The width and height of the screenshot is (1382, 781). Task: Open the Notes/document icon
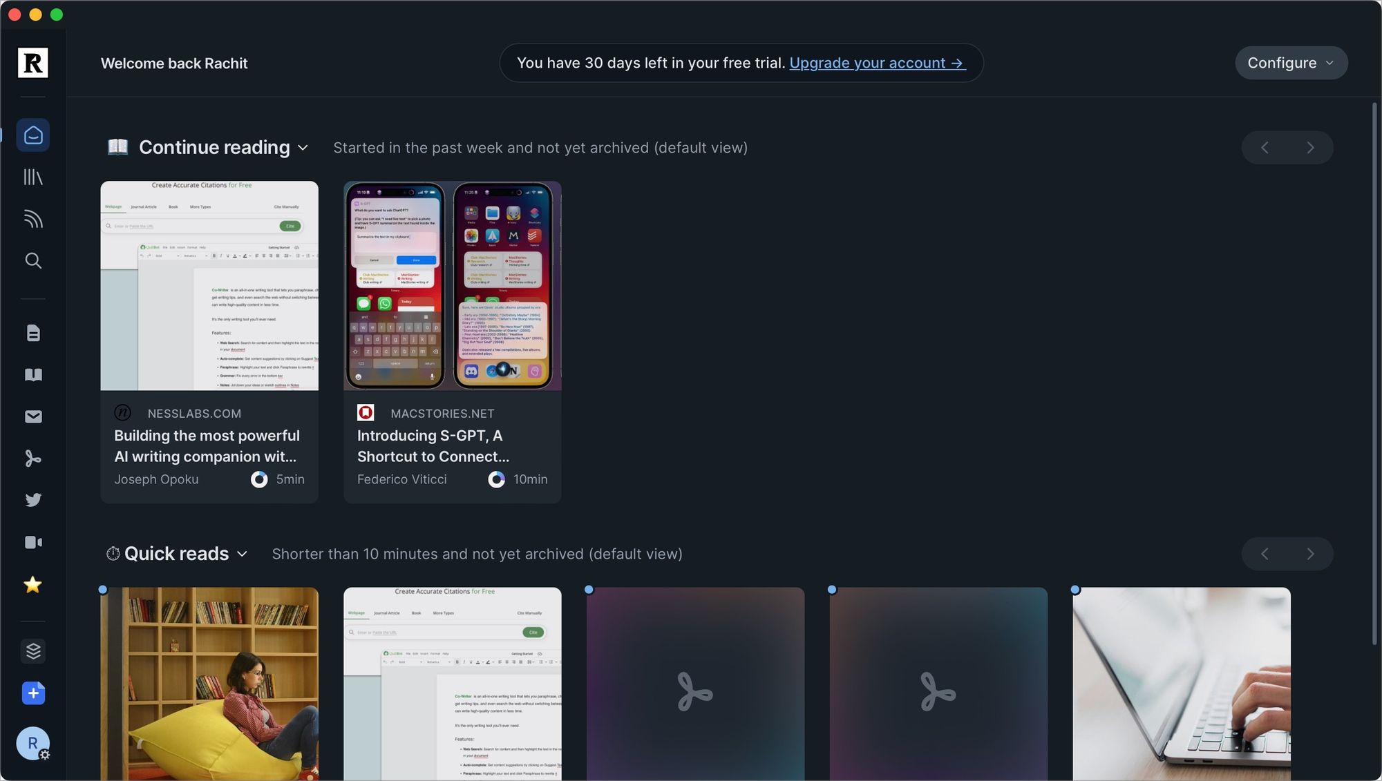pos(32,333)
